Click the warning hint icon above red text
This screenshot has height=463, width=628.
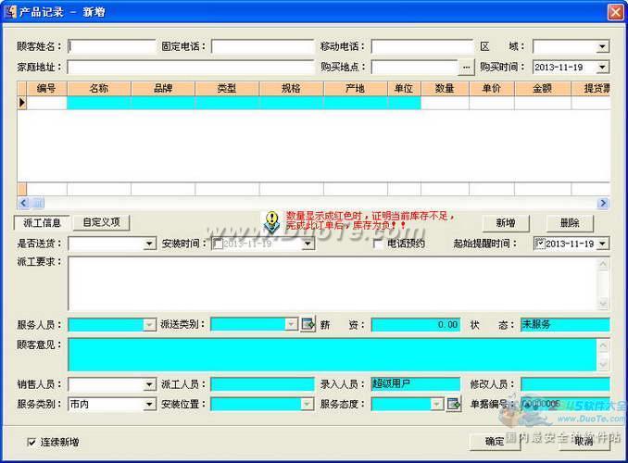click(x=272, y=222)
